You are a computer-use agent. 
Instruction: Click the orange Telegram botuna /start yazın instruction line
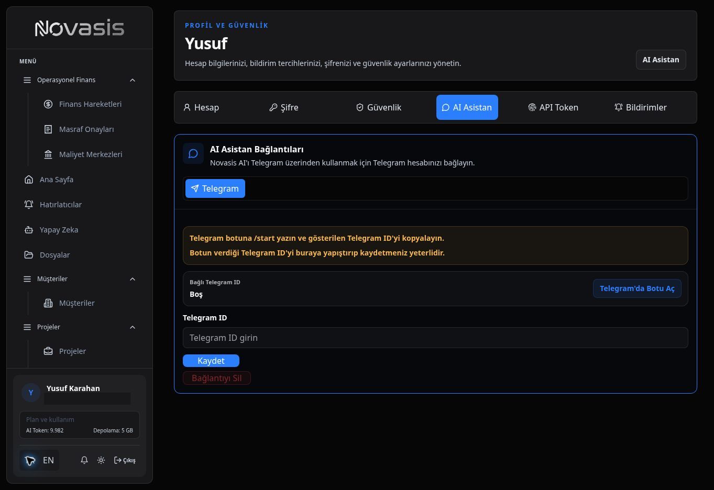pyautogui.click(x=317, y=238)
